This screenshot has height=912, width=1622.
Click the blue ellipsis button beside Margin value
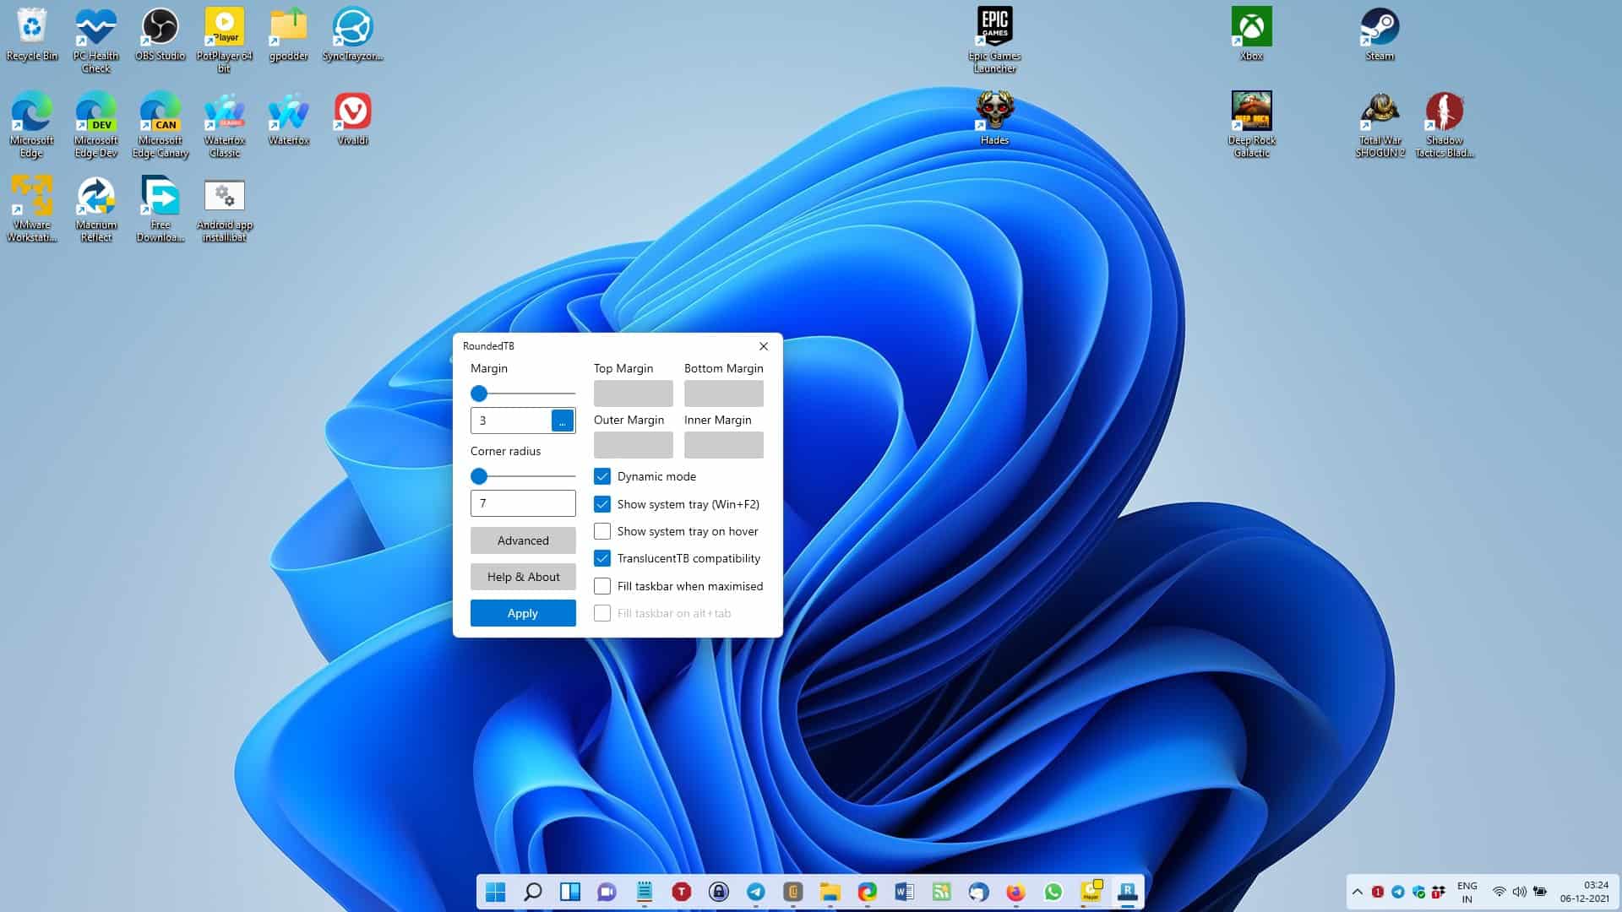coord(563,421)
